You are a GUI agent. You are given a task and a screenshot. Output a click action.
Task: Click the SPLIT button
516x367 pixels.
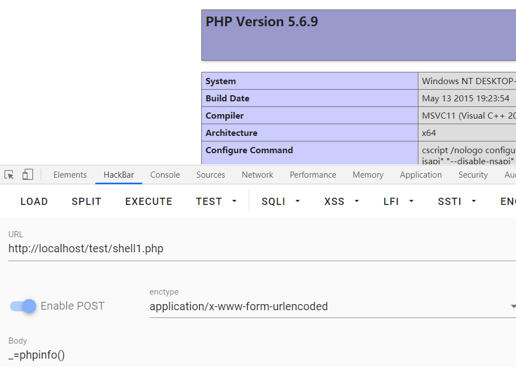pyautogui.click(x=86, y=201)
